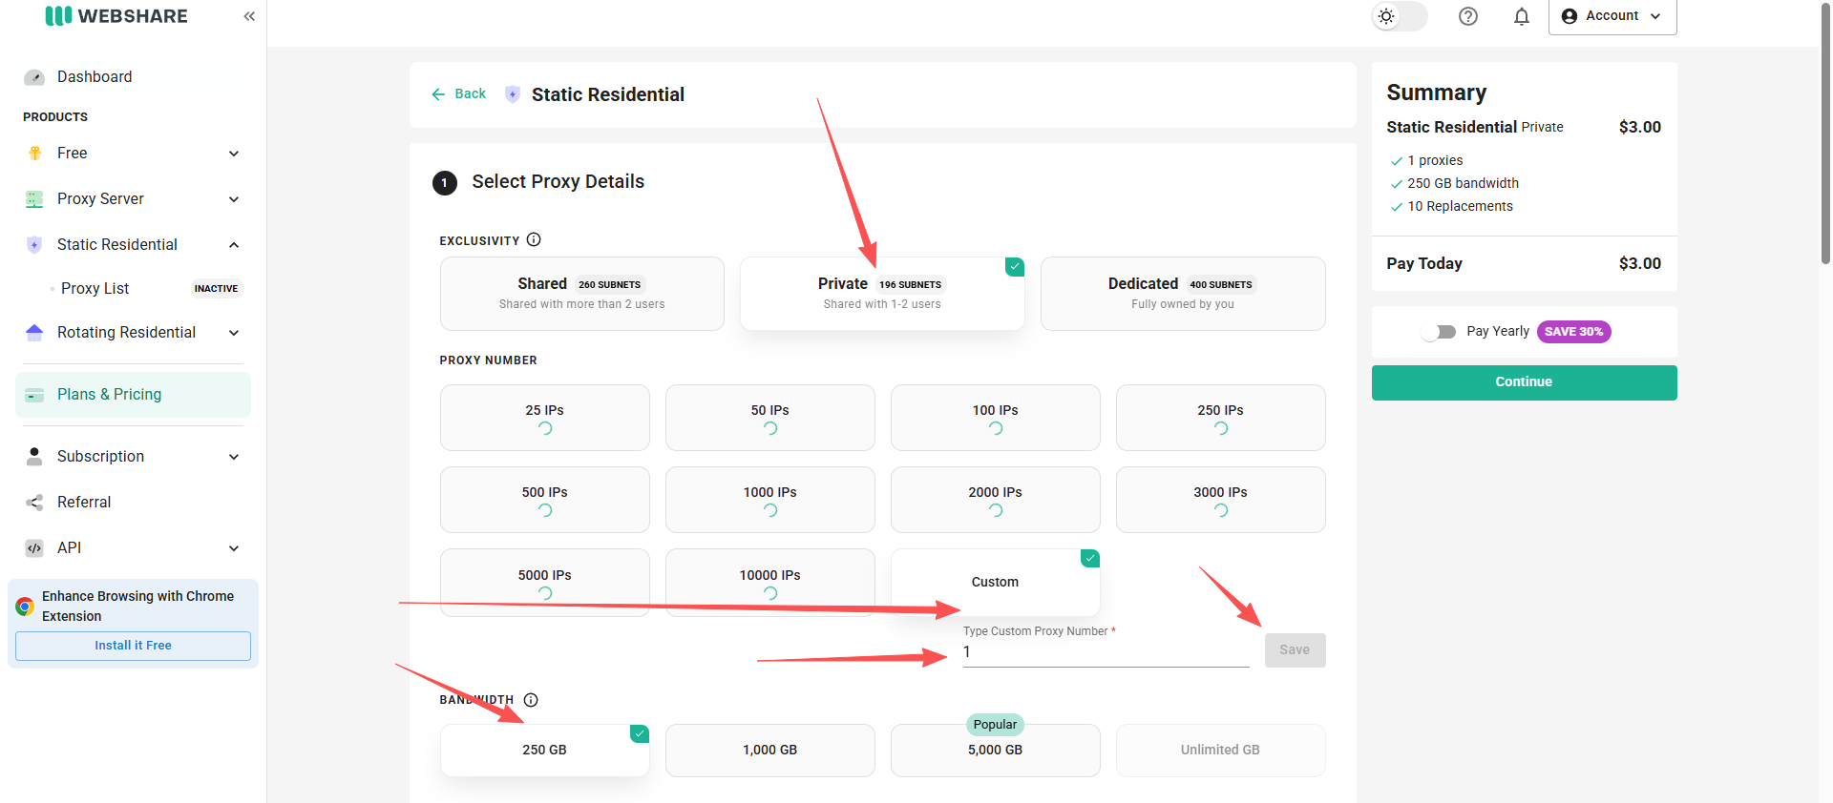This screenshot has height=803, width=1833.
Task: Select 1,000 GB bandwidth
Action: 770,751
